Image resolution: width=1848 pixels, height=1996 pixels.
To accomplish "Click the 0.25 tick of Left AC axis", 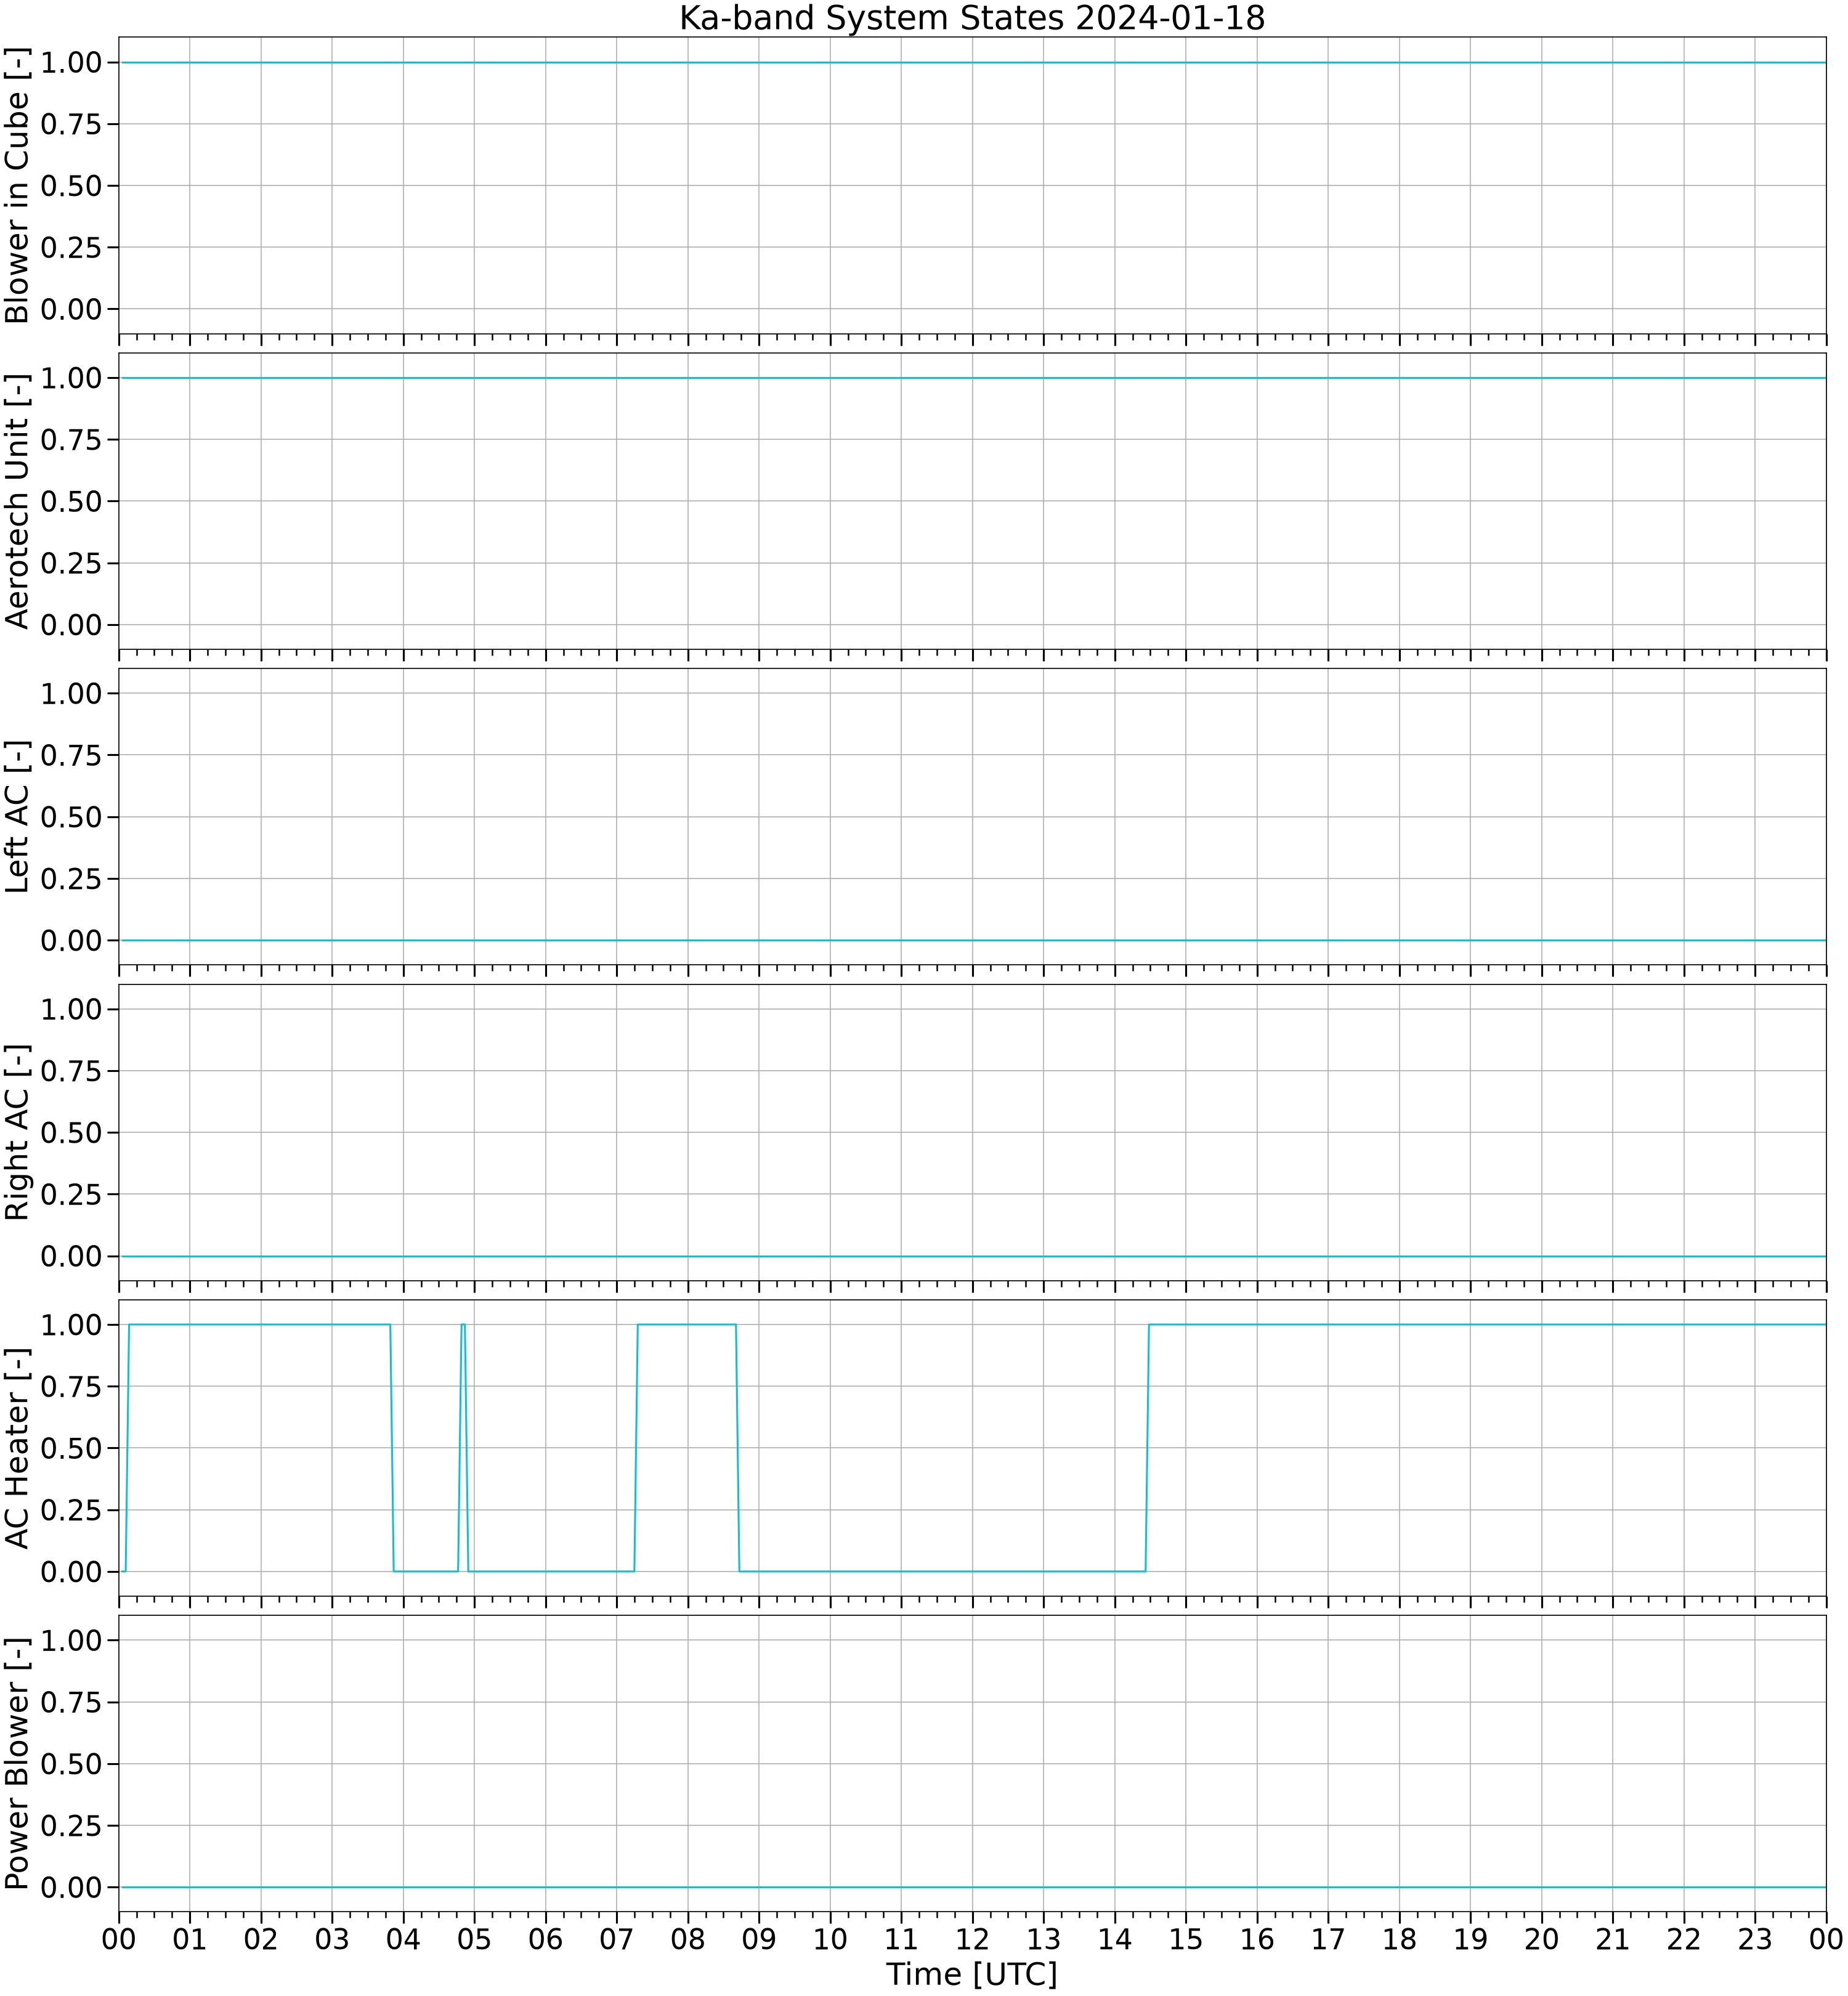I will pos(72,879).
